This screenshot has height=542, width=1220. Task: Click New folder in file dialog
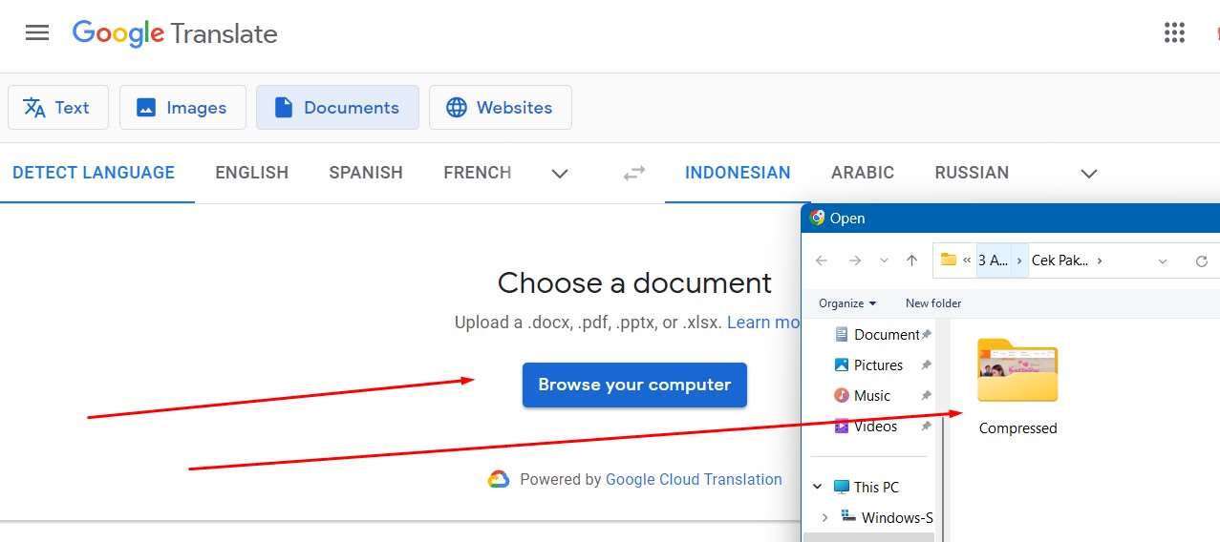pos(932,303)
